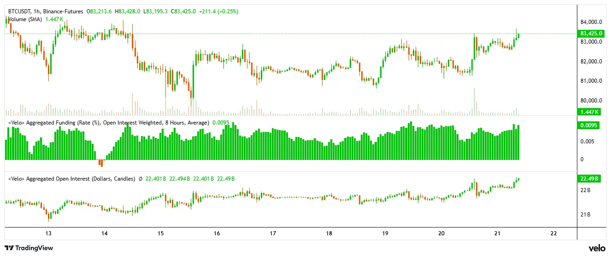Click the 81,000.0 price axis tick

pyautogui.click(x=591, y=81)
